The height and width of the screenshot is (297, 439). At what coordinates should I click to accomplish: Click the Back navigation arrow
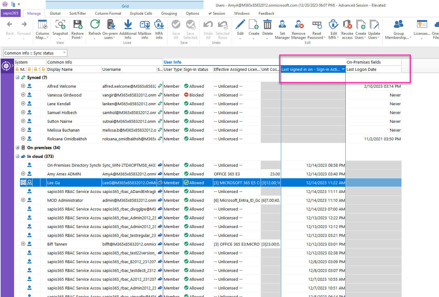point(9,24)
